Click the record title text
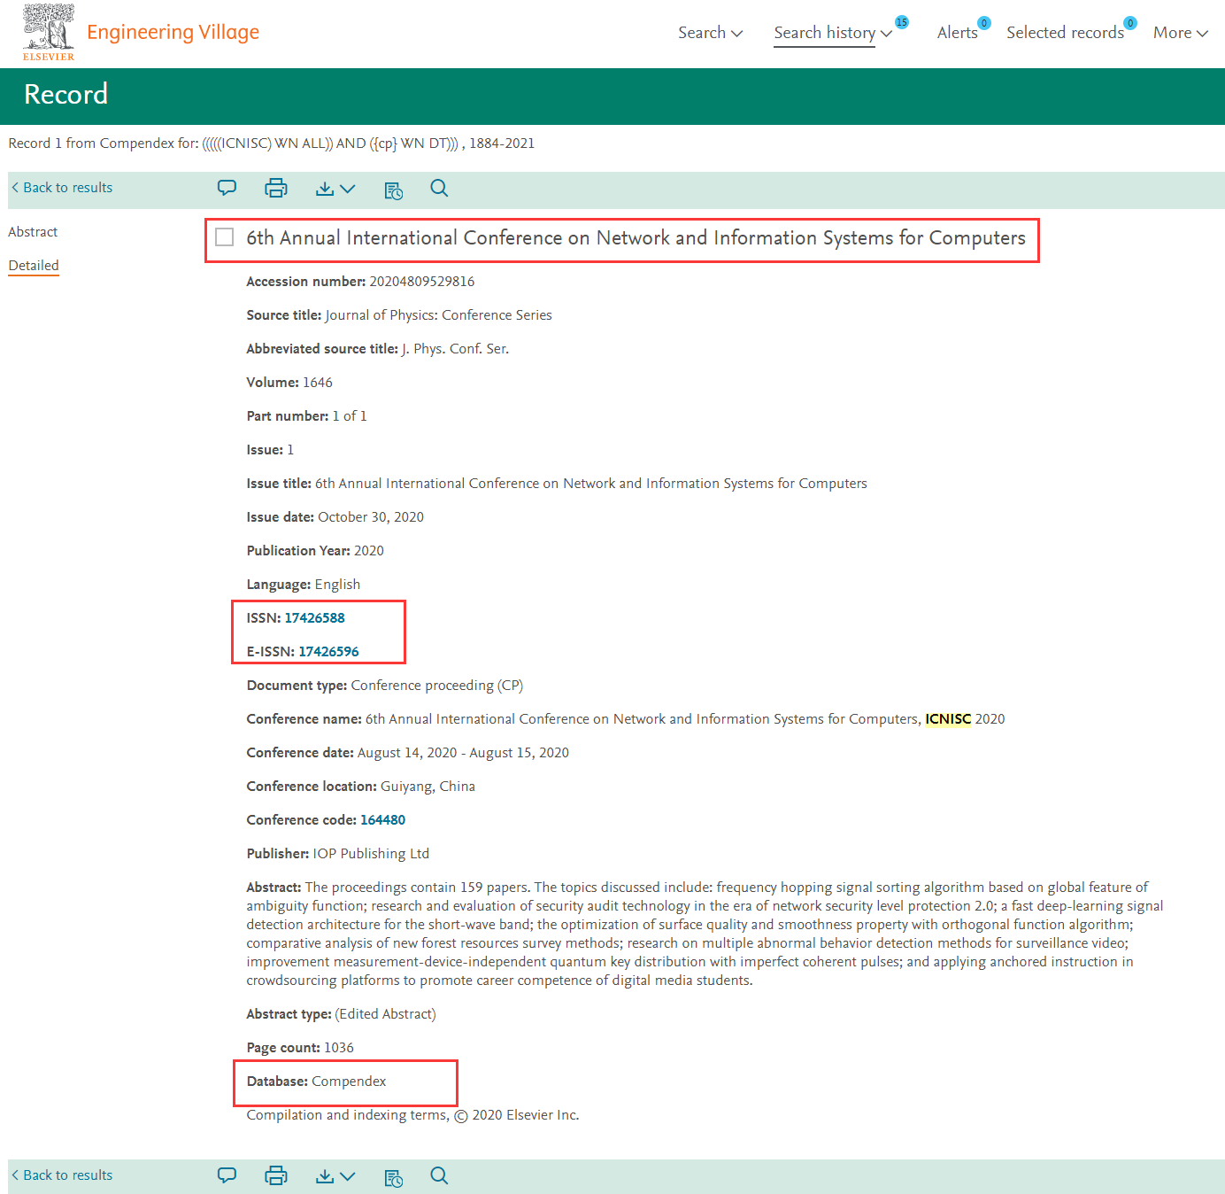 click(636, 238)
